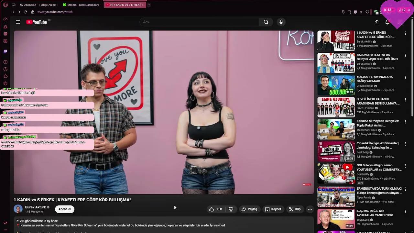Open Twitch in the Opera sidebar
The height and width of the screenshot is (233, 414).
click(x=5, y=51)
